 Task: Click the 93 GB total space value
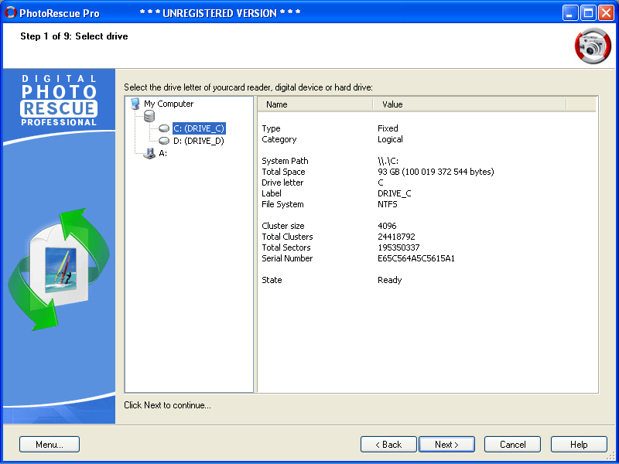point(436,172)
